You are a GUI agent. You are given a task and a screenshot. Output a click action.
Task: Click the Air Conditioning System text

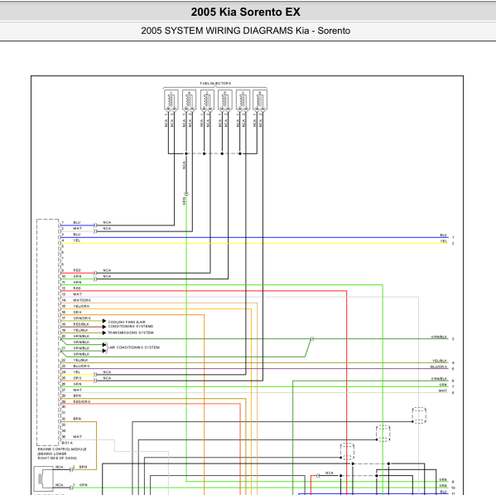[134, 347]
